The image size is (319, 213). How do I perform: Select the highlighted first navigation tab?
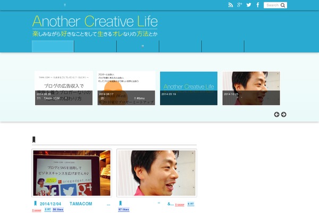(53, 46)
